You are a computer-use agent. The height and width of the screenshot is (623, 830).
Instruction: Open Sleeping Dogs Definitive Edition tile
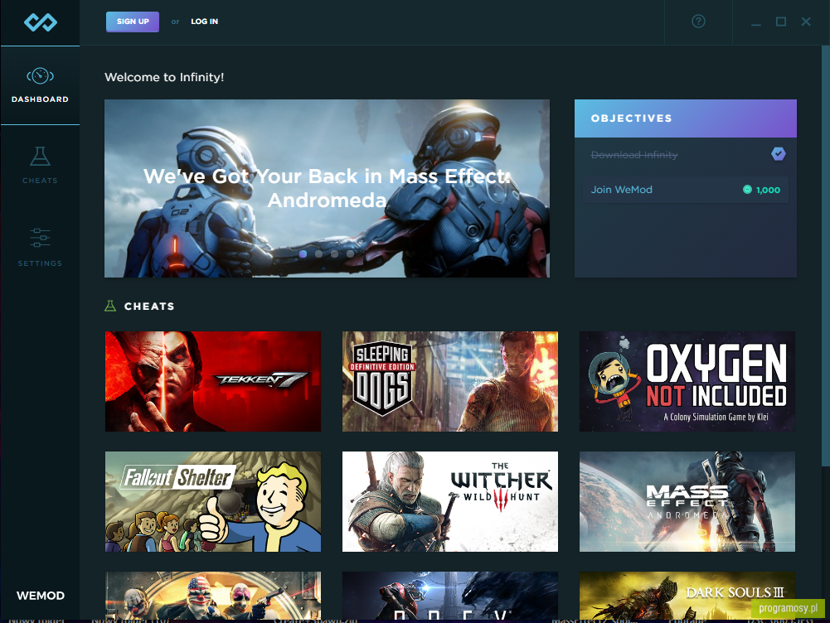[450, 381]
